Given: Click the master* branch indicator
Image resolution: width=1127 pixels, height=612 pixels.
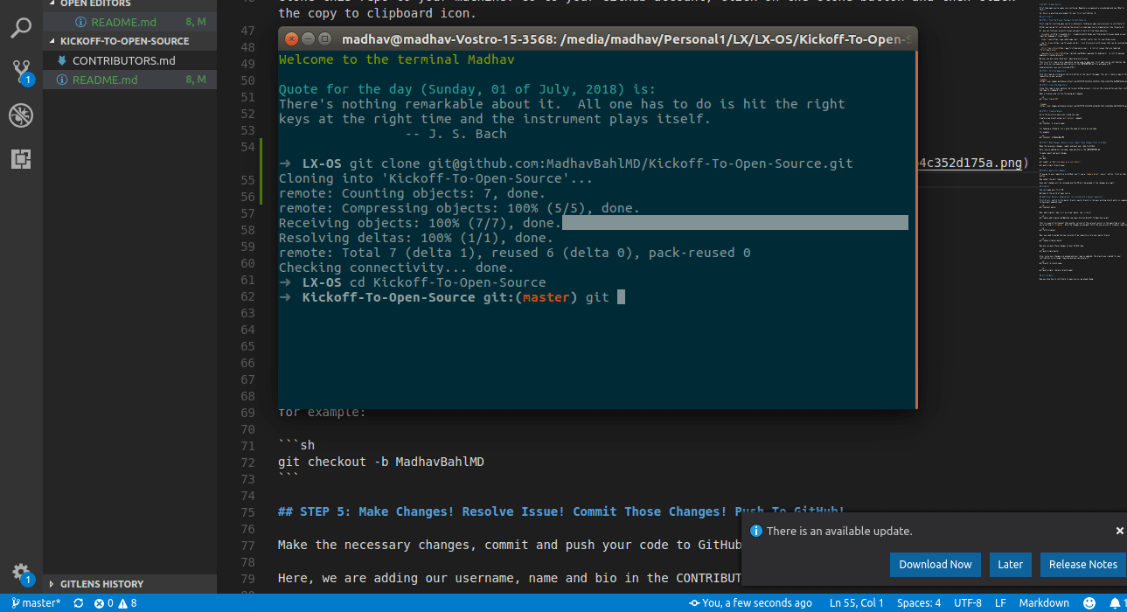Looking at the screenshot, I should (x=36, y=603).
